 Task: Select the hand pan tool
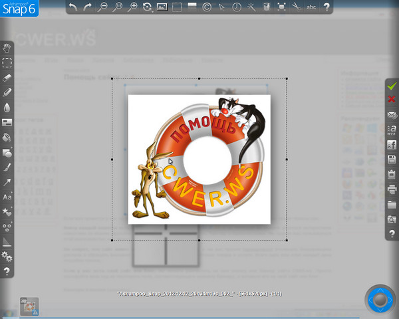coord(7,48)
